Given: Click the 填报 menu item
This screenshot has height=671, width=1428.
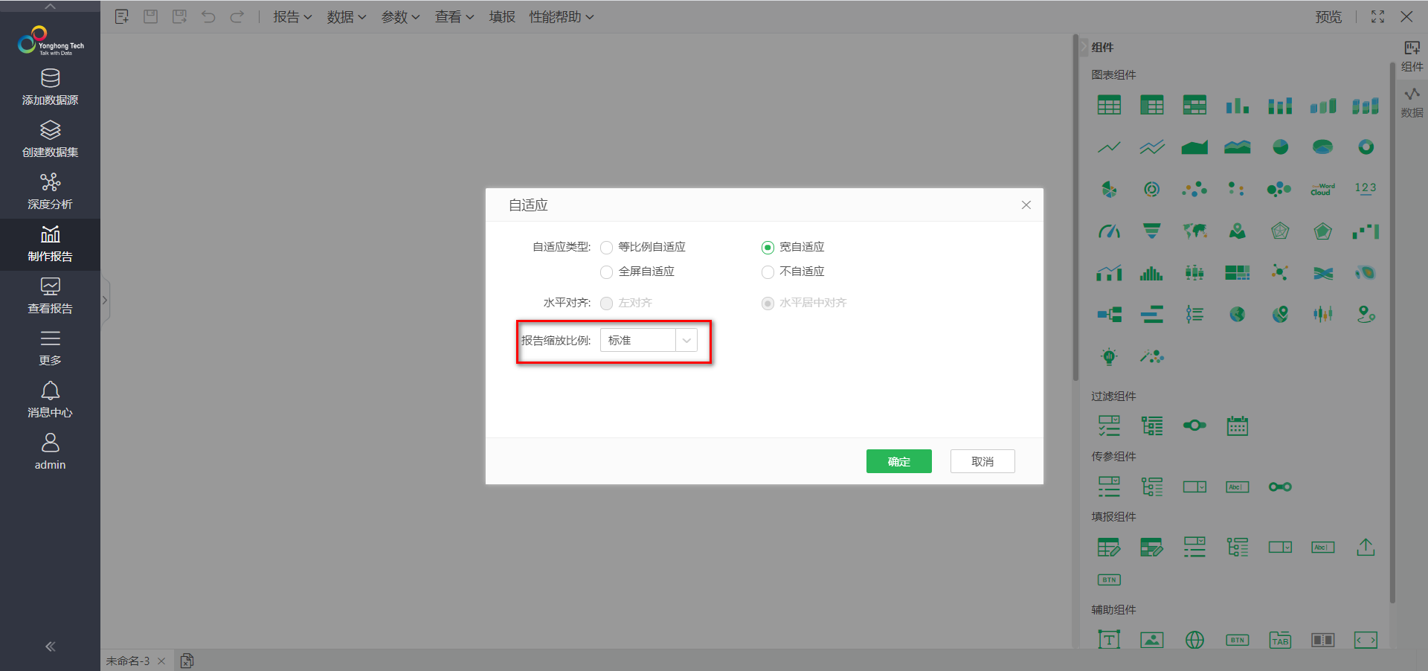Looking at the screenshot, I should point(502,16).
